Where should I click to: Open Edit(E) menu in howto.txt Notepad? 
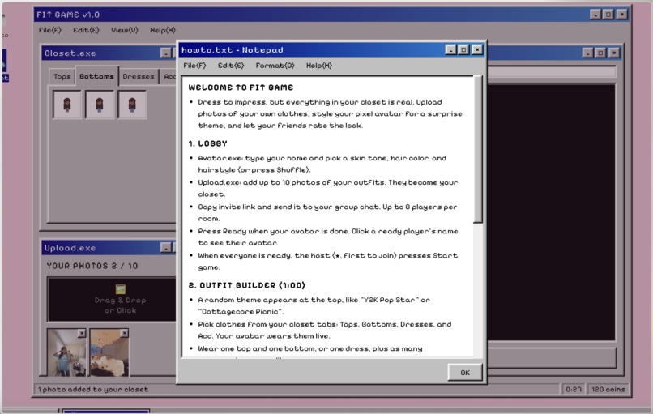[x=231, y=66]
